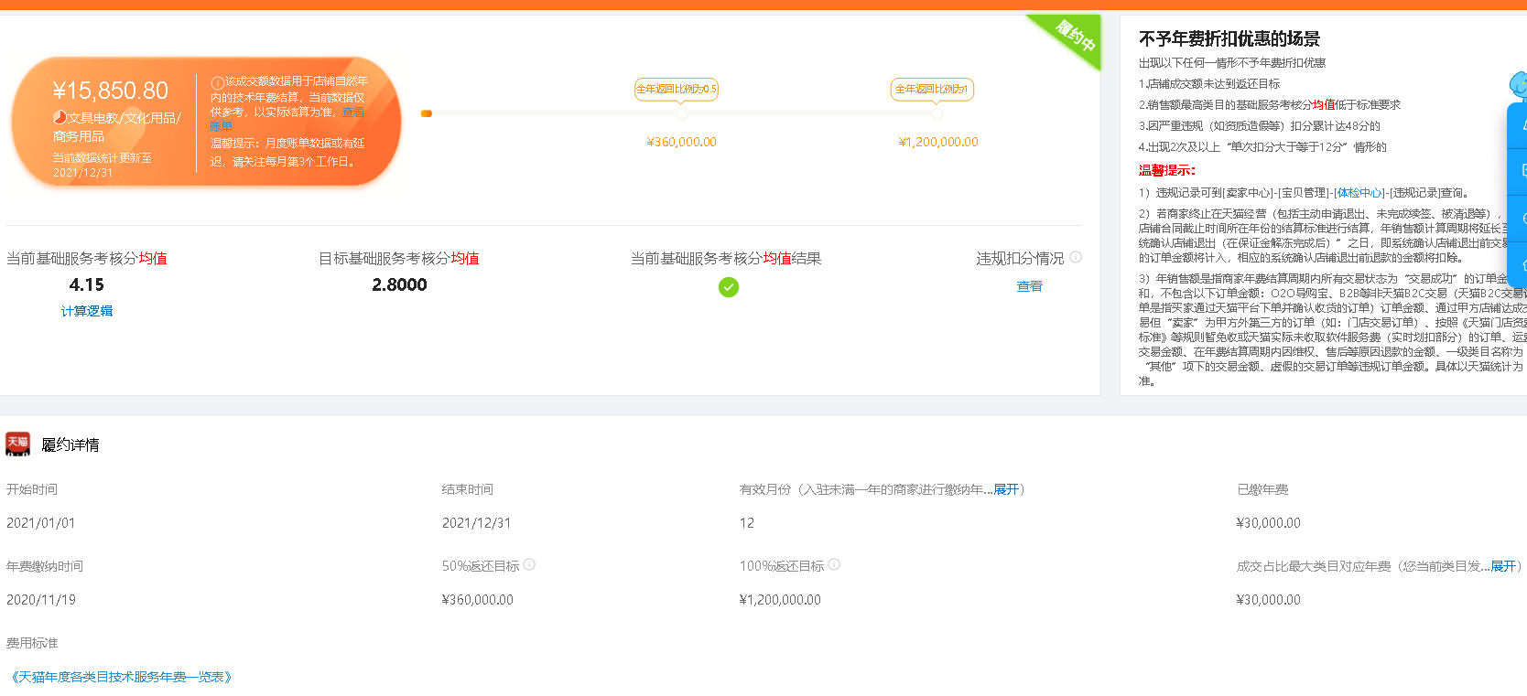Click the value 12 under 有效月份

tap(747, 523)
